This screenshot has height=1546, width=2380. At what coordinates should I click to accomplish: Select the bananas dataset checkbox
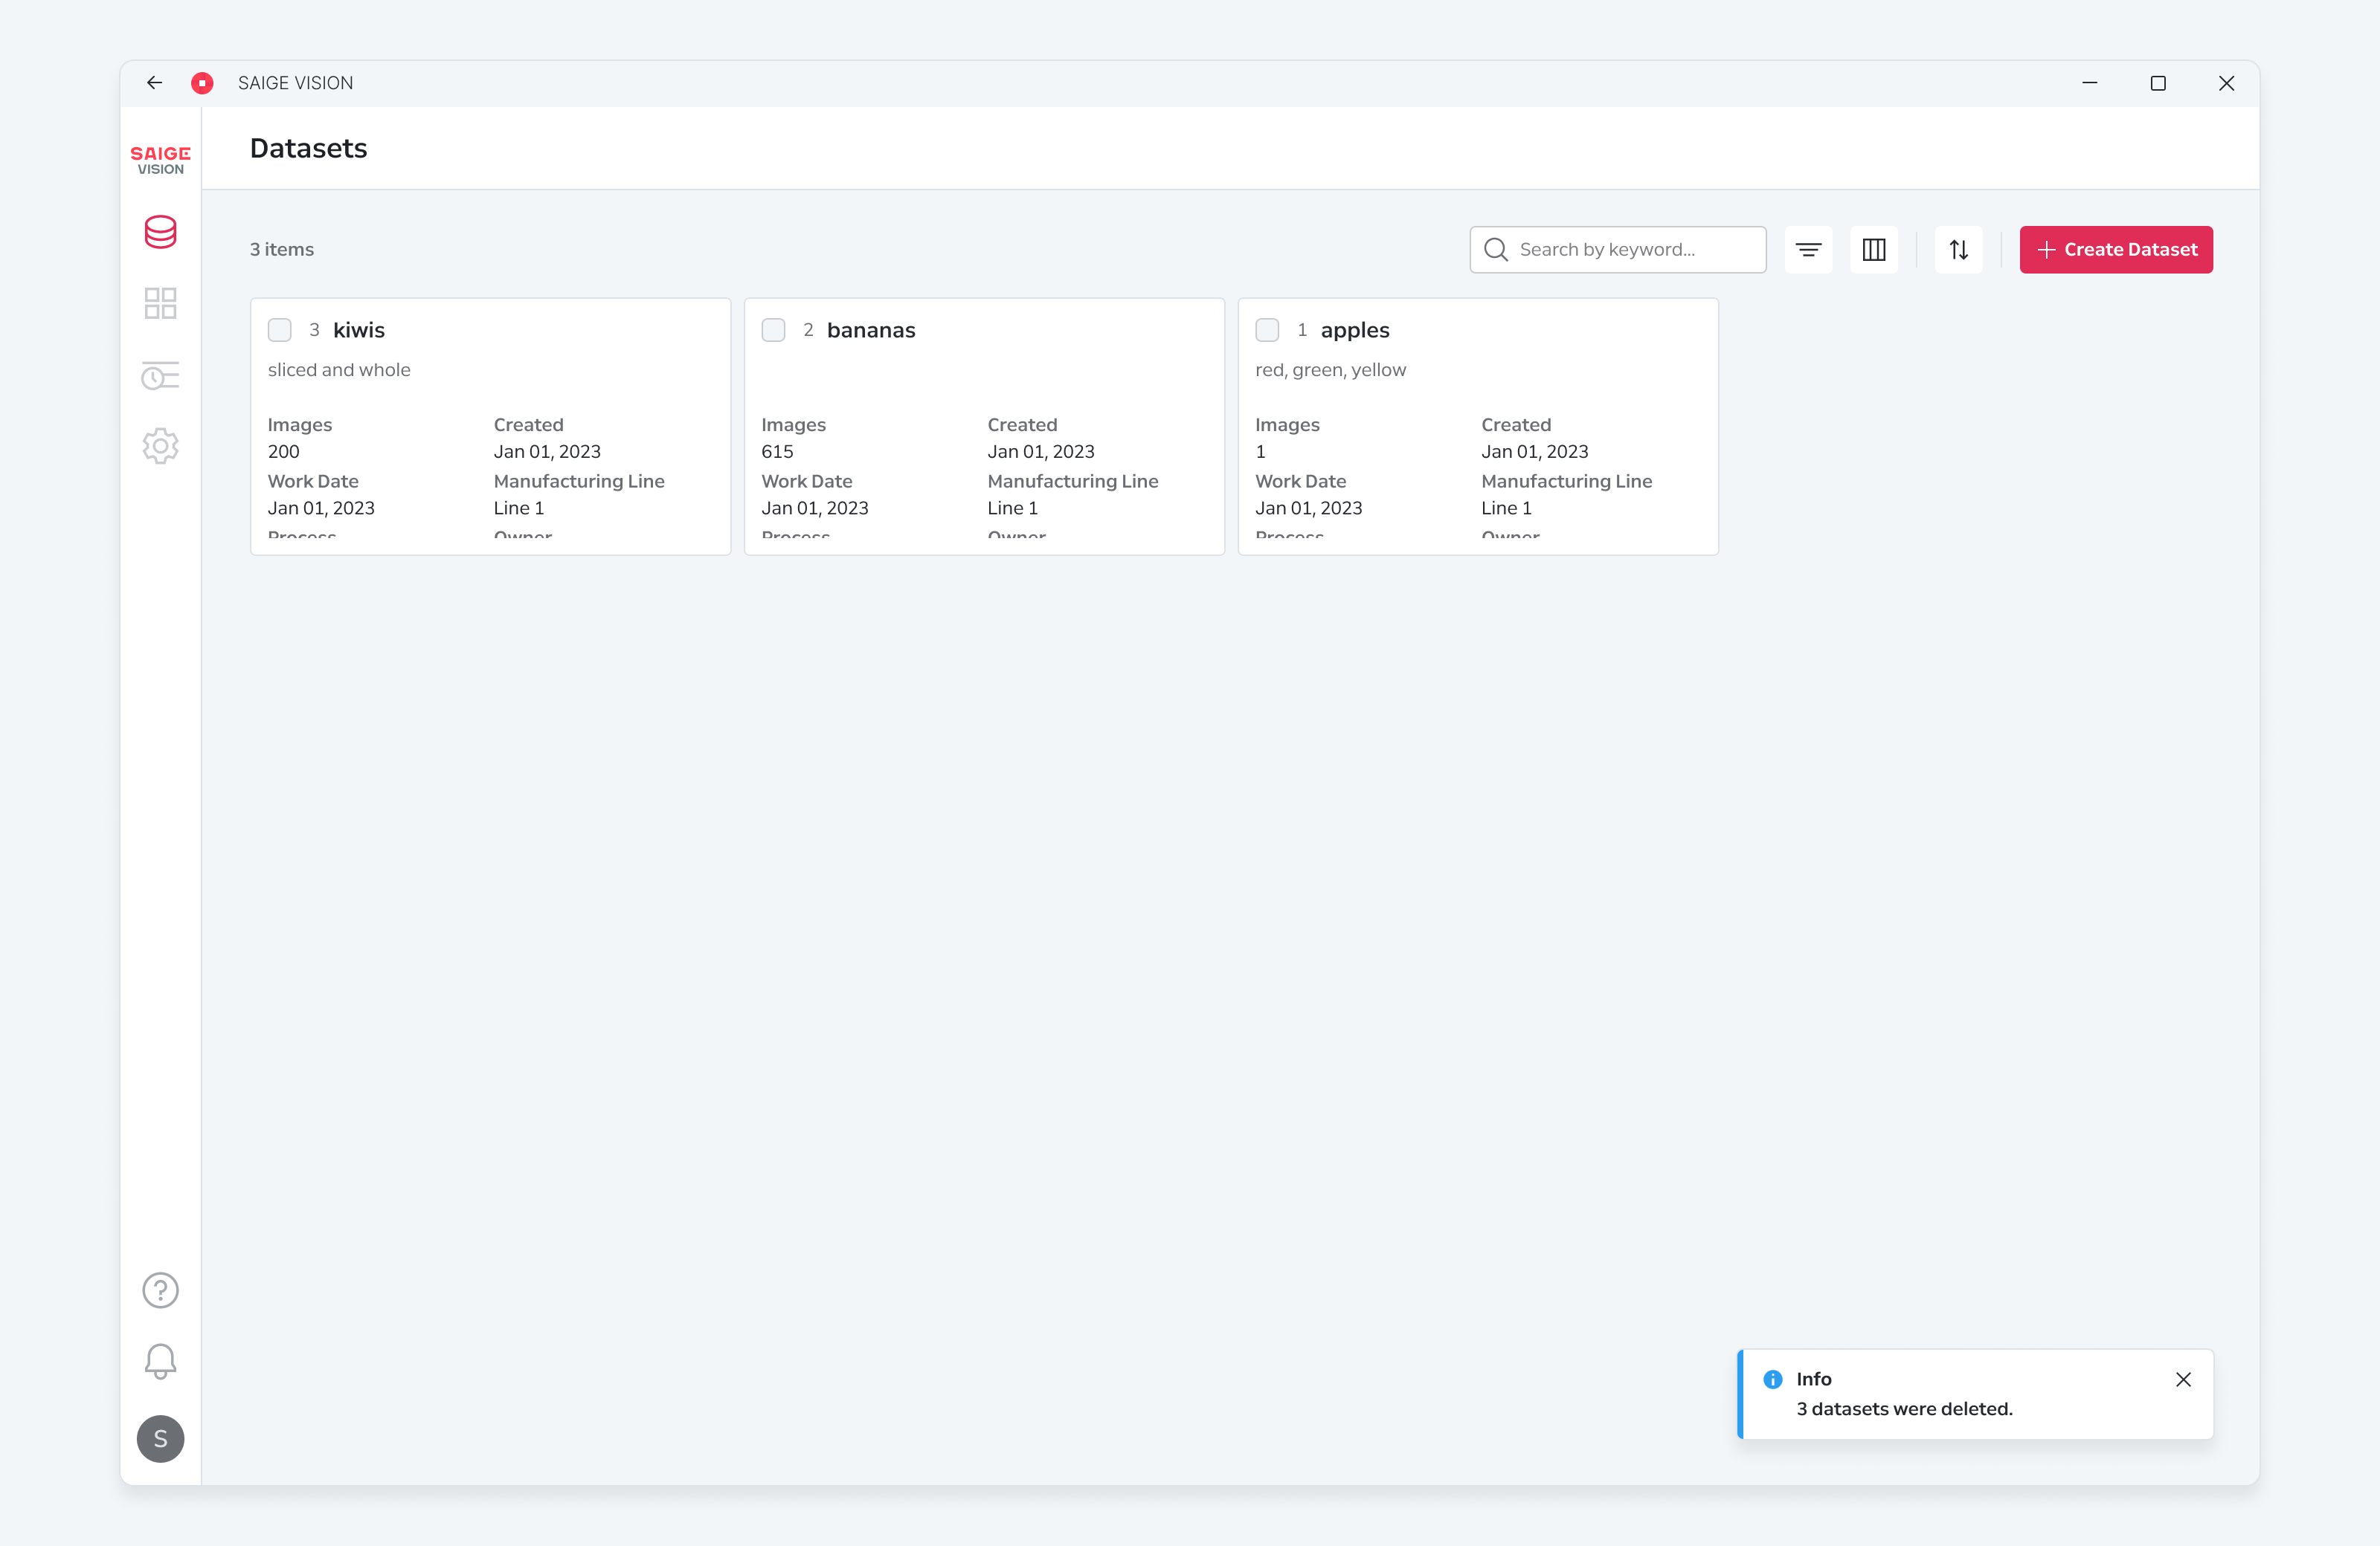(x=773, y=330)
